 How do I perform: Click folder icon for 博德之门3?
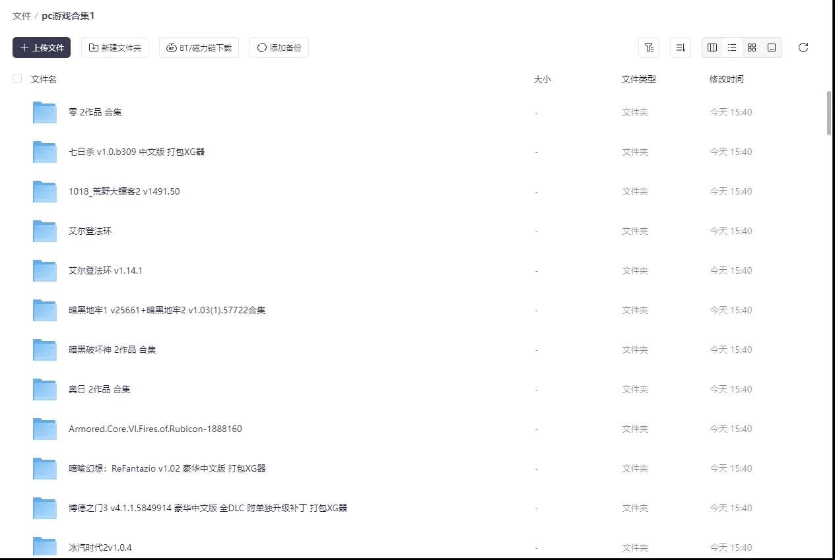coord(45,508)
